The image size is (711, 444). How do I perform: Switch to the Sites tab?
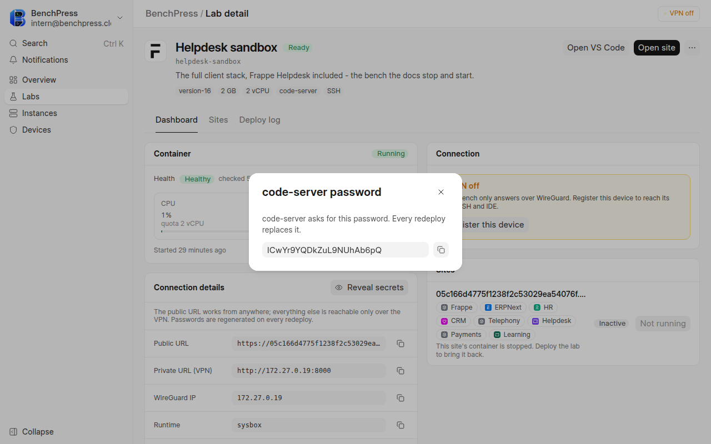218,120
